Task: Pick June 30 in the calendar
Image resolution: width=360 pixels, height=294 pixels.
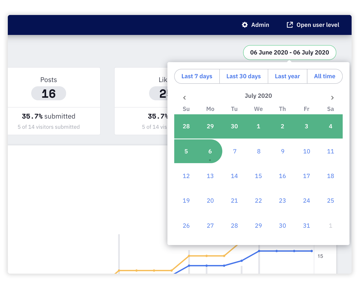Action: [x=234, y=126]
